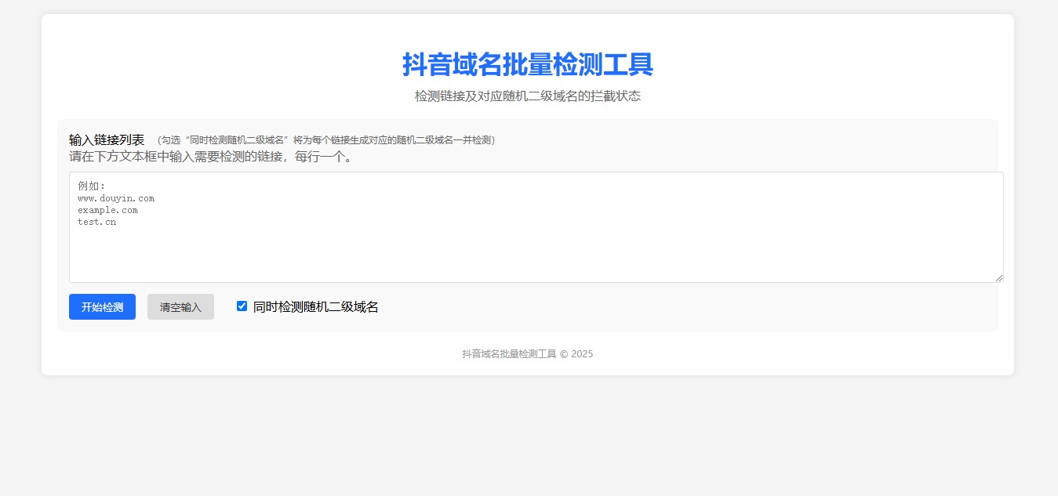Click the 开始检测 button

coord(102,307)
